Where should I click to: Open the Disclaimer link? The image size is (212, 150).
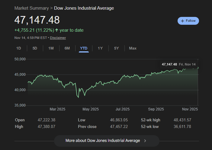58,38
